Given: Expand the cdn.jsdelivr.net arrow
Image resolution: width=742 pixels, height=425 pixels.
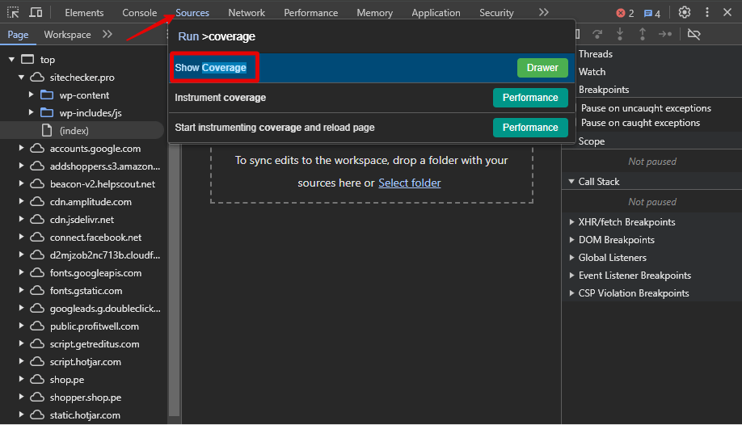Looking at the screenshot, I should [x=21, y=219].
